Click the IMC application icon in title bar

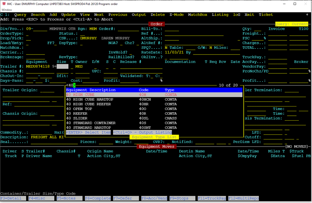(4, 4)
